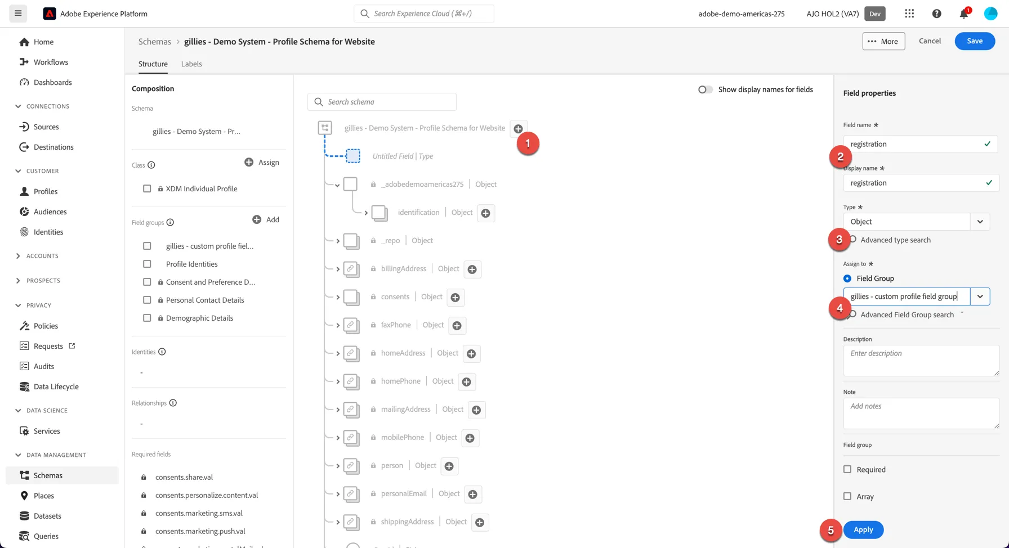Open Identities in the sidebar
This screenshot has height=548, width=1009.
tap(48, 232)
